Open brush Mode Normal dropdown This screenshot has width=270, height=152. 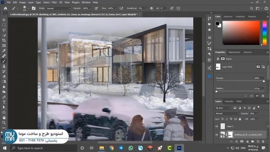point(58,8)
